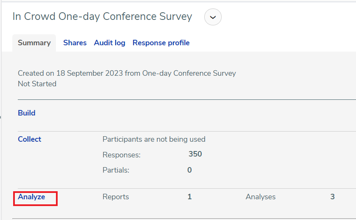Open the Build section link
Viewport: 356px width, 220px height.
pos(27,113)
